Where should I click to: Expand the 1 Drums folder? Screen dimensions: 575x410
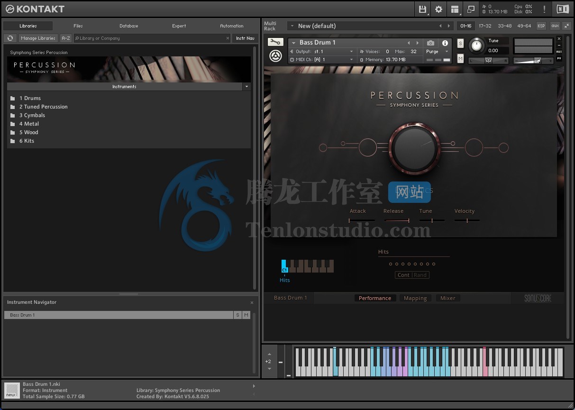(x=30, y=98)
